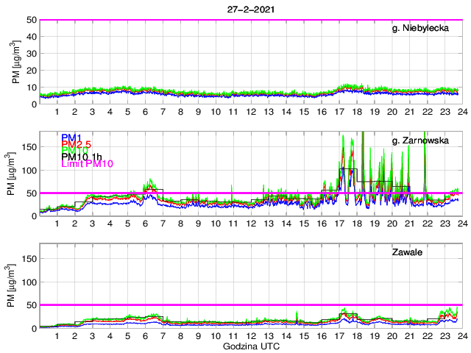Click the blue PM1 legend entry
The height and width of the screenshot is (353, 471).
(x=71, y=138)
